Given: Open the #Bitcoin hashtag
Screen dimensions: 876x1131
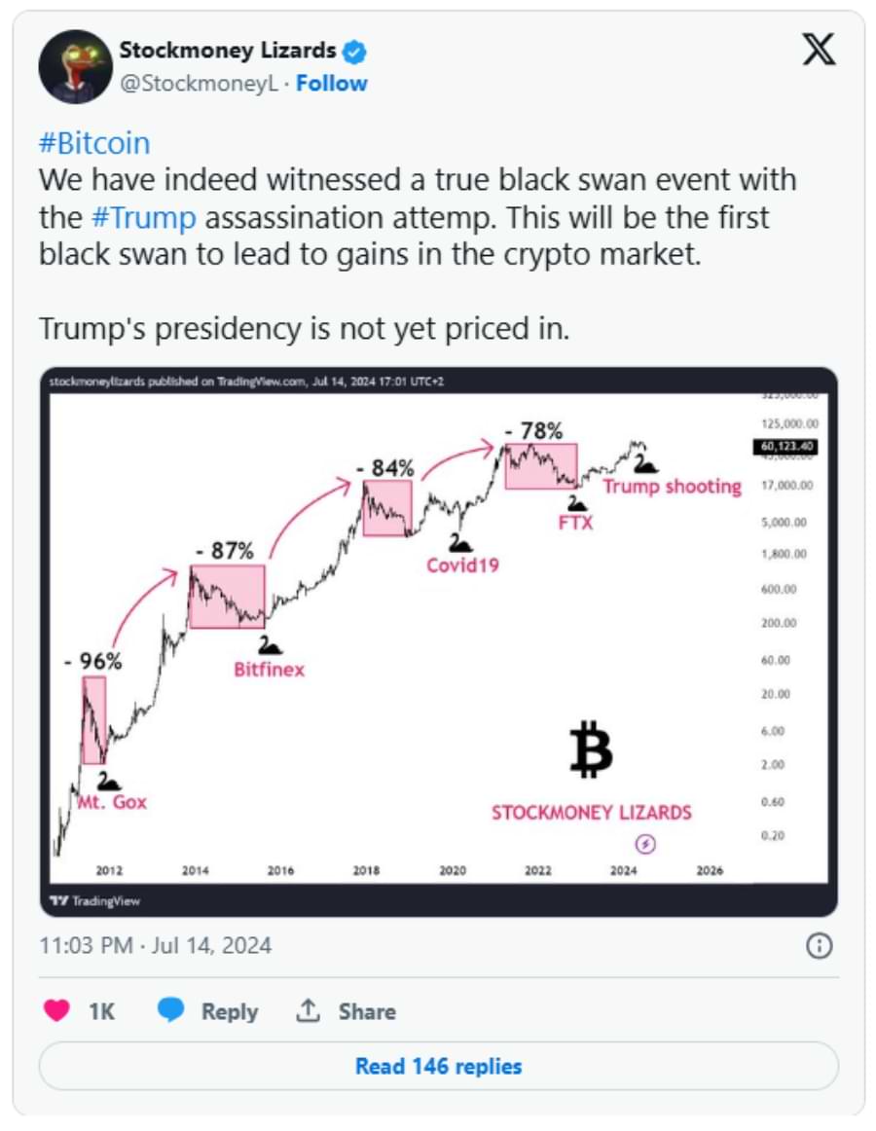Looking at the screenshot, I should [94, 144].
